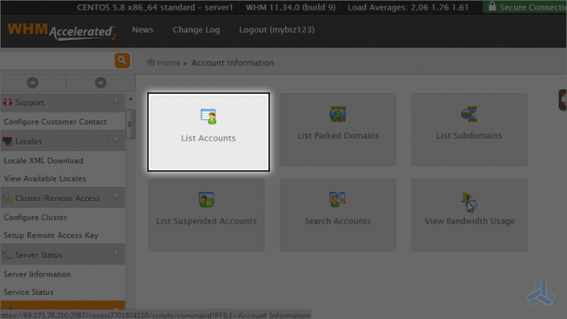Open Locale XML Download

pos(43,160)
